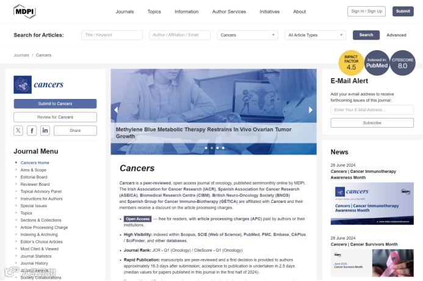This screenshot has height=281, width=423.
Task: Click Submit to Cancers button
Action: 55,104
